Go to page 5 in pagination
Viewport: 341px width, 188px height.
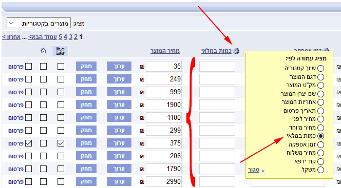pyautogui.click(x=60, y=37)
